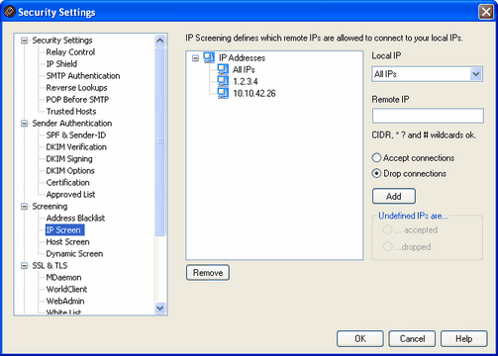498x356 pixels.
Task: Collapse the Security Settings tree group
Action: [x=24, y=41]
